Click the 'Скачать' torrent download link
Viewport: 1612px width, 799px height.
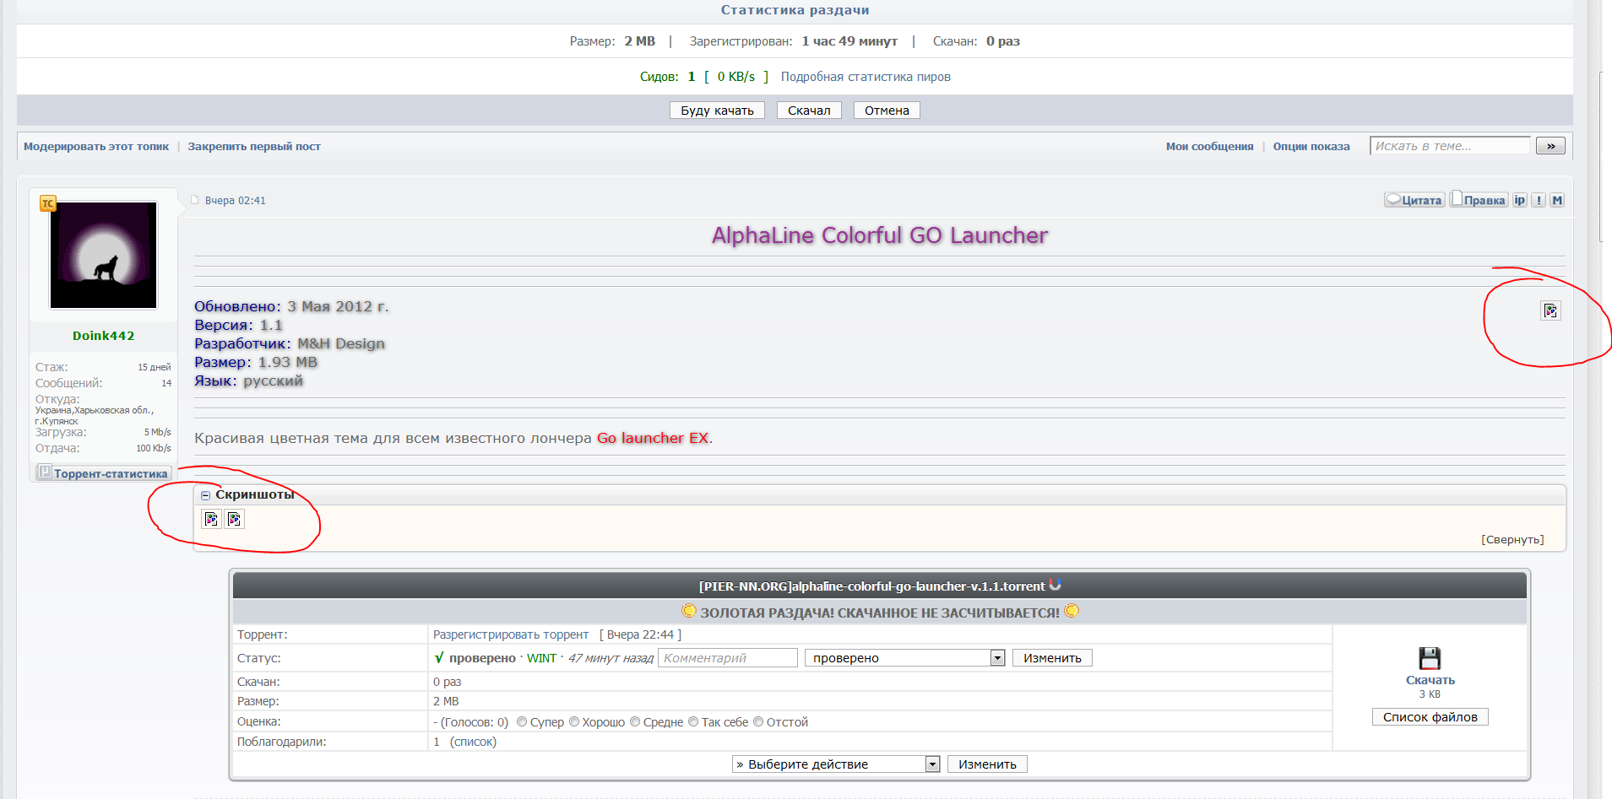pyautogui.click(x=1430, y=680)
